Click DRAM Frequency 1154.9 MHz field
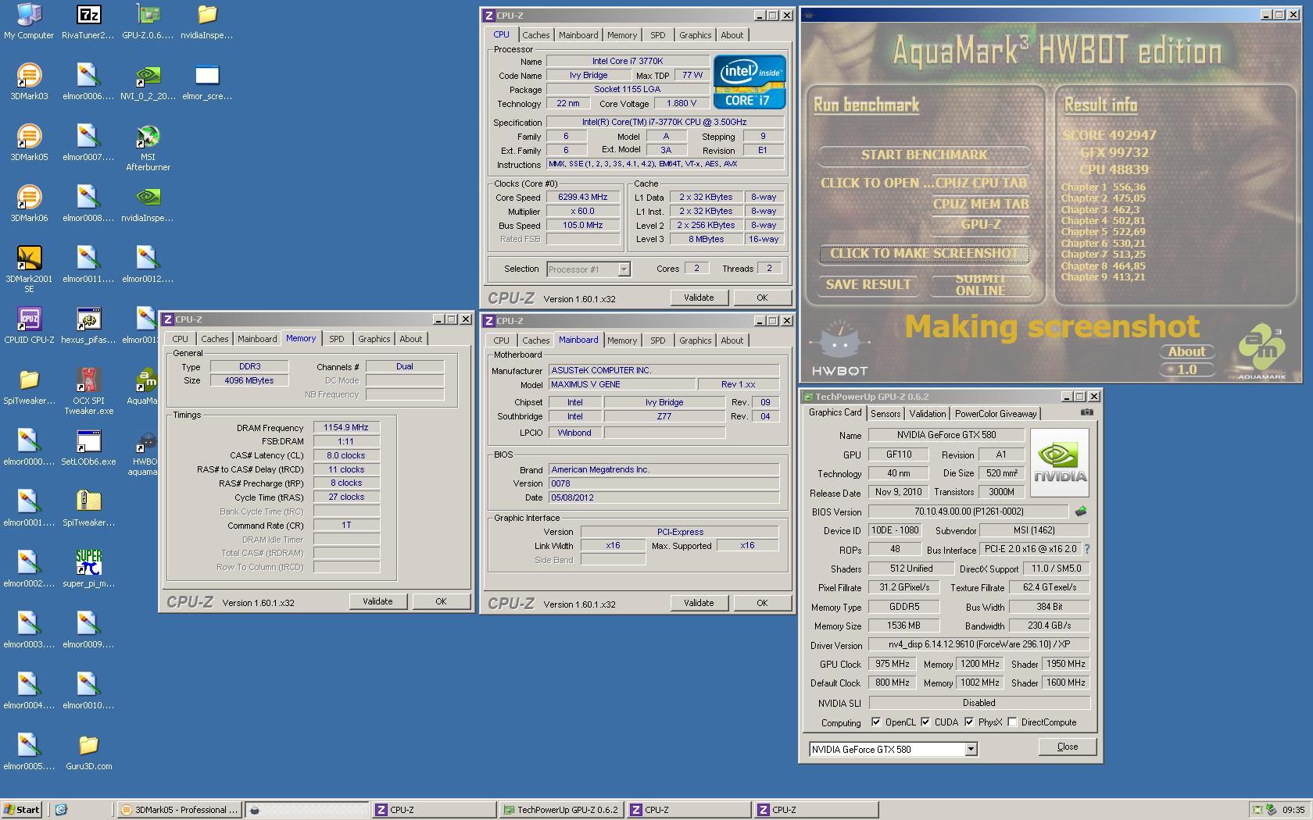 coord(346,427)
